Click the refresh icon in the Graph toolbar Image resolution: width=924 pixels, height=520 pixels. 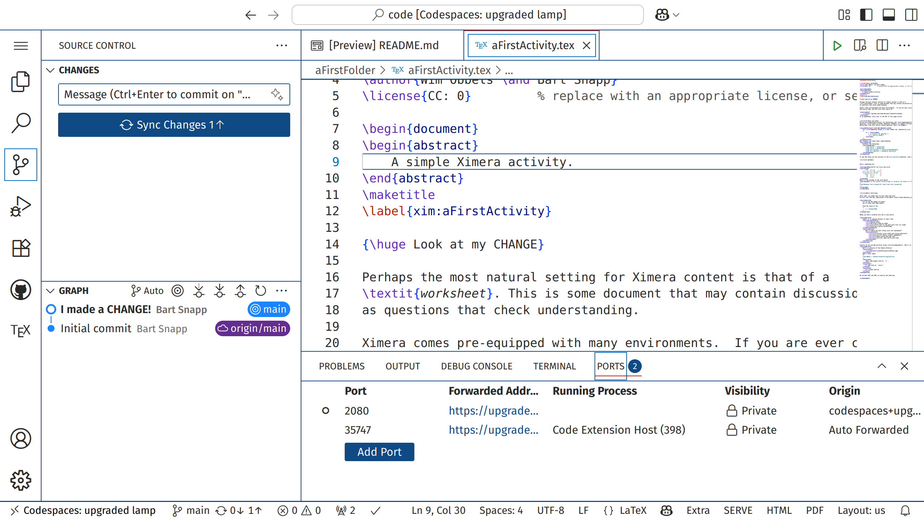pos(260,291)
